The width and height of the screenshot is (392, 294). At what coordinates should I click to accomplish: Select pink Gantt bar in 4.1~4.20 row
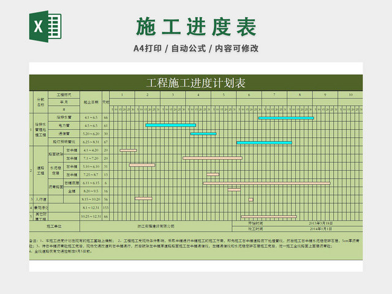tap(128, 151)
